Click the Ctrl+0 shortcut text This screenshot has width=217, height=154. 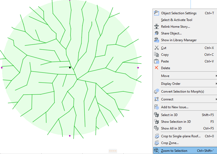(209, 136)
